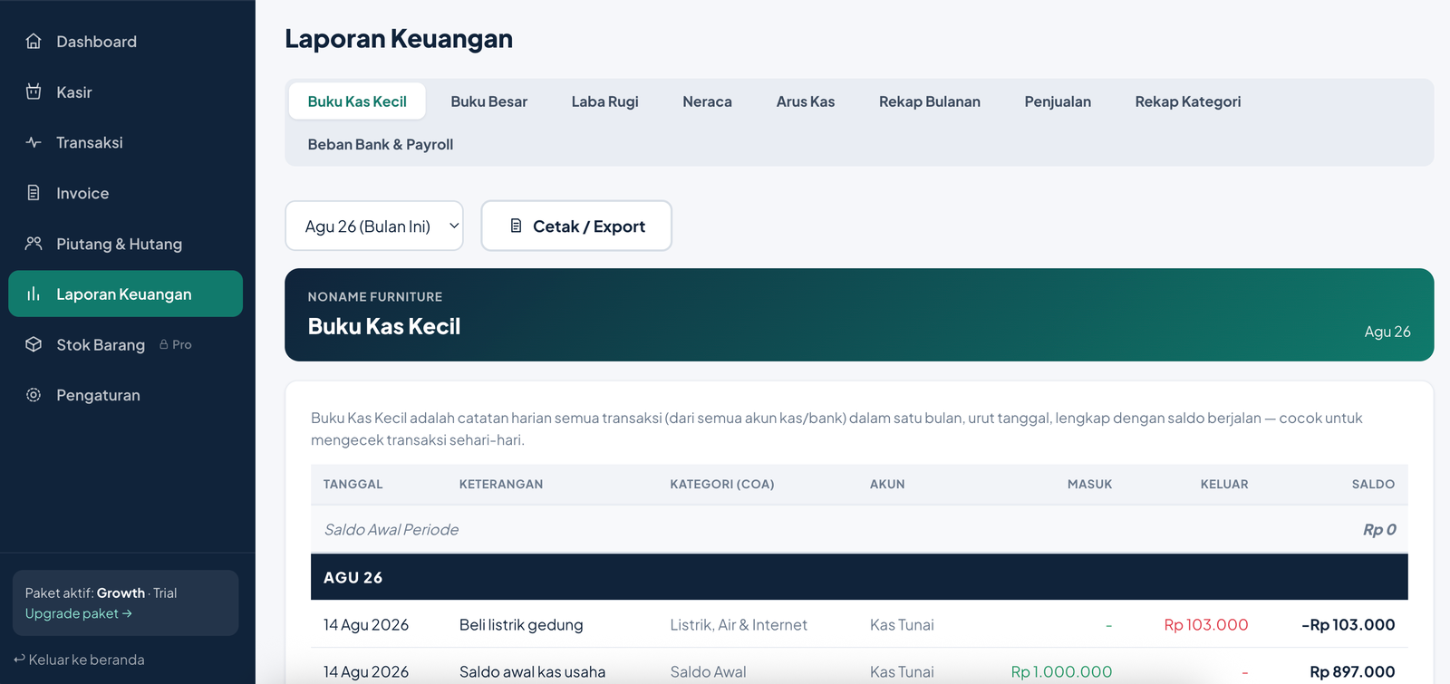Click the Transaksi pulse icon
This screenshot has width=1450, height=684.
click(34, 142)
